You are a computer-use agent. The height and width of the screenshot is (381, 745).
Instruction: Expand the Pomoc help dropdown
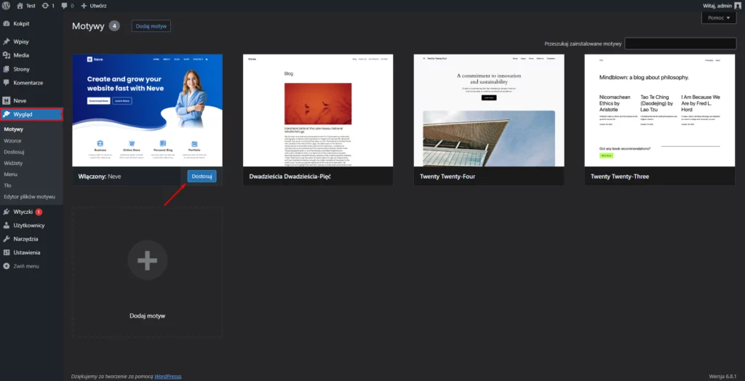tap(718, 18)
